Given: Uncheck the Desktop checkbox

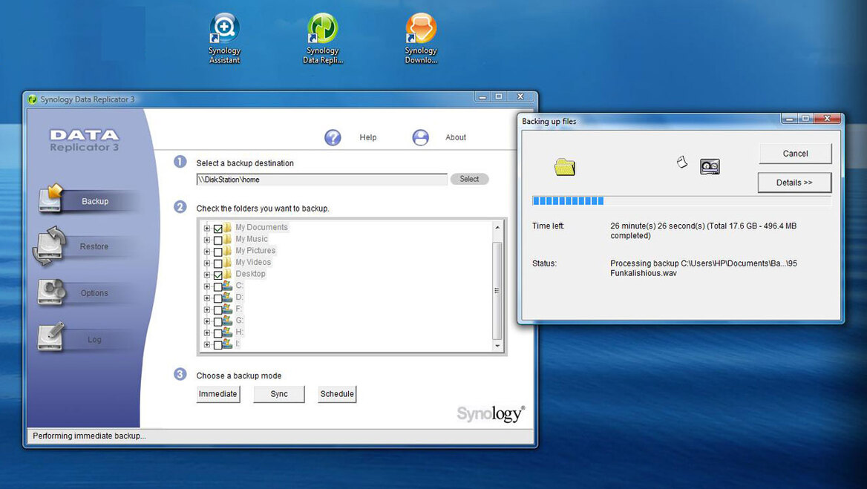Looking at the screenshot, I should 217,275.
